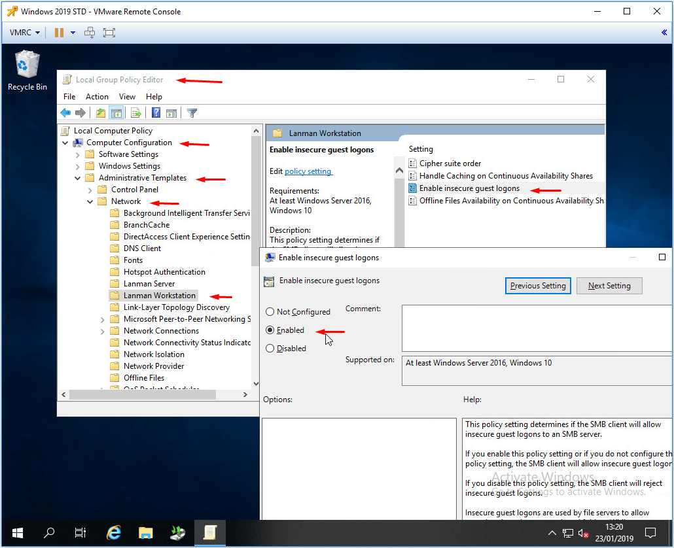The image size is (674, 548).
Task: Pause the VM with the VMRC pause icon
Action: coord(60,33)
